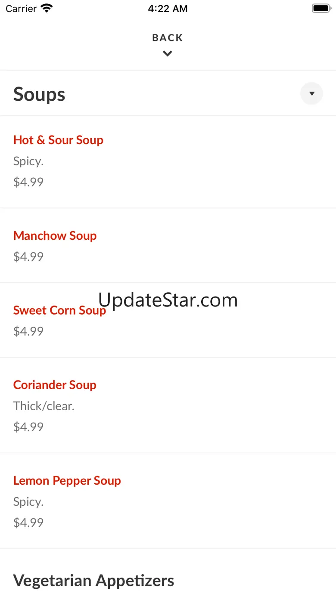This screenshot has width=336, height=597.
Task: Click the Hot & Sour Soup $4.99 price
Action: [x=28, y=182]
